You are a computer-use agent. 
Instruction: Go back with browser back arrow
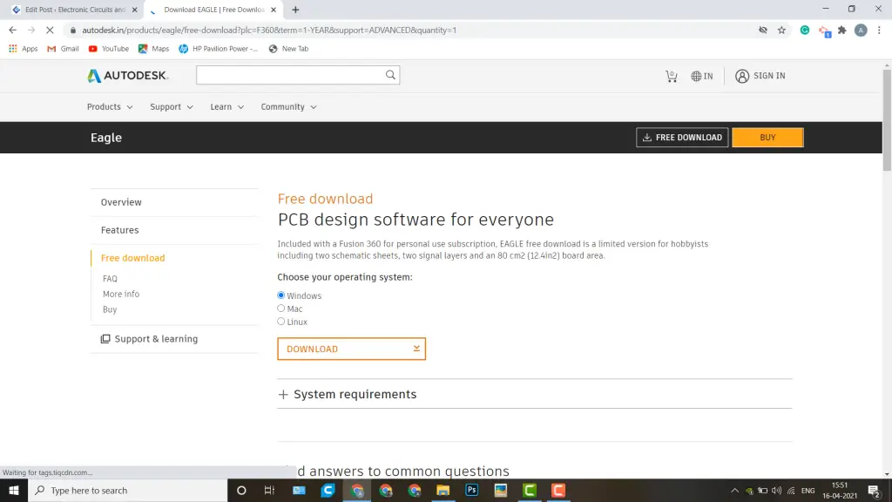click(12, 31)
